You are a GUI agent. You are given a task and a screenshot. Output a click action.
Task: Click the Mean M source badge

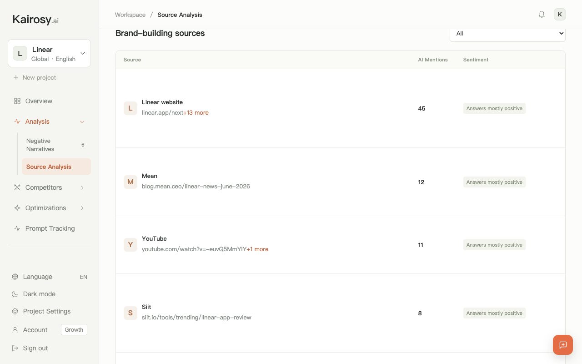130,182
